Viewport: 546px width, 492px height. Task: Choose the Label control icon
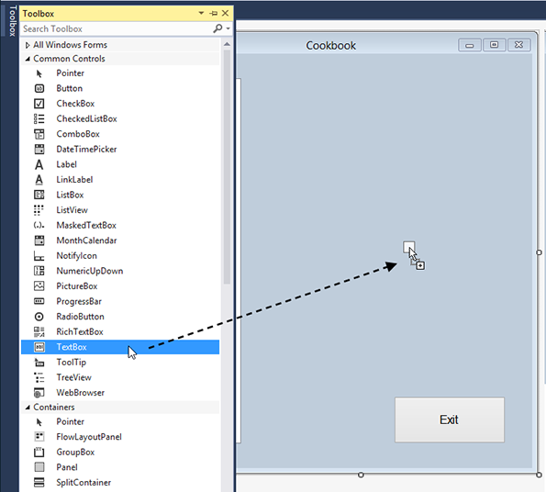39,164
